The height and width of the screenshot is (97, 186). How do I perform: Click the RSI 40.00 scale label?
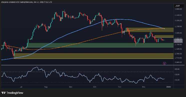point(177,80)
